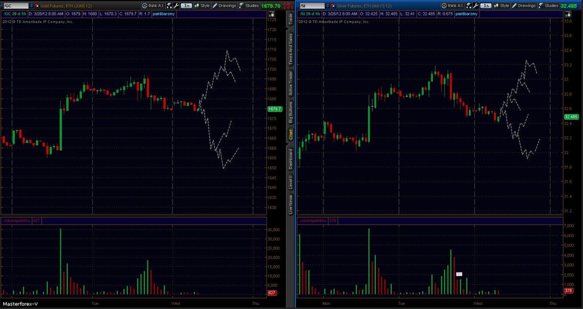Click the O: 1679 open value on the gold chart

[73, 14]
